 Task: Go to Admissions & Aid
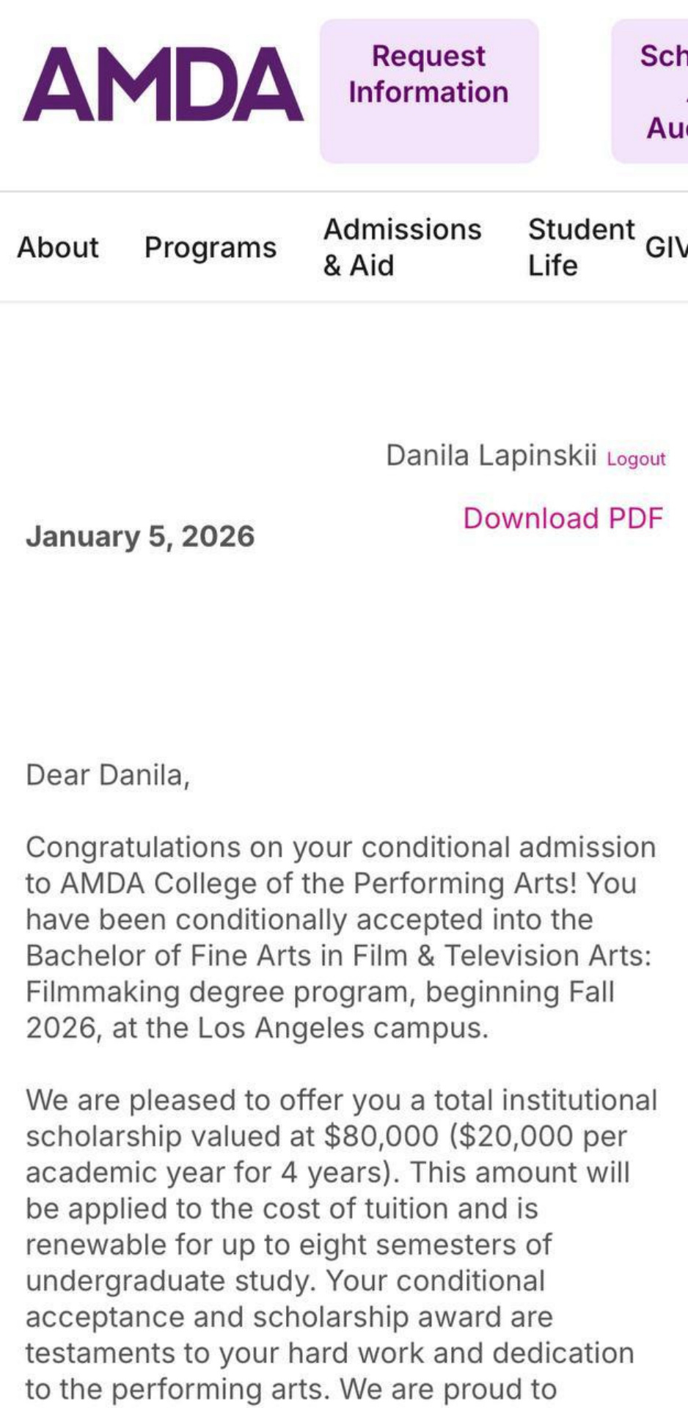(402, 247)
